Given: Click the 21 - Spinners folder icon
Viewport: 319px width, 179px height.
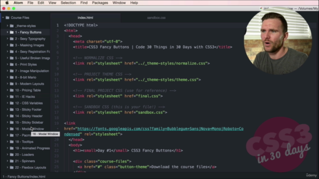Looking at the screenshot, I should point(11,161).
